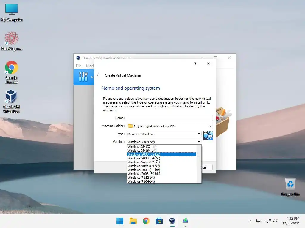Open My Computer desktop icon
Screen dimensions: 305x228
click(x=12, y=12)
